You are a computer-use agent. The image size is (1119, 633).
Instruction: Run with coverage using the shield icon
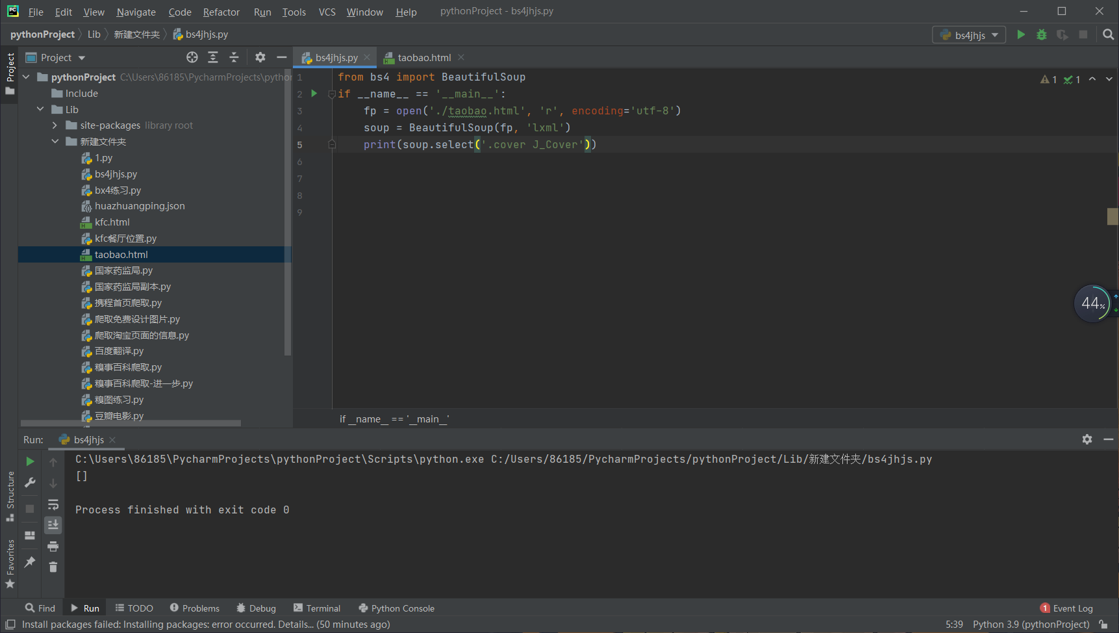1062,34
